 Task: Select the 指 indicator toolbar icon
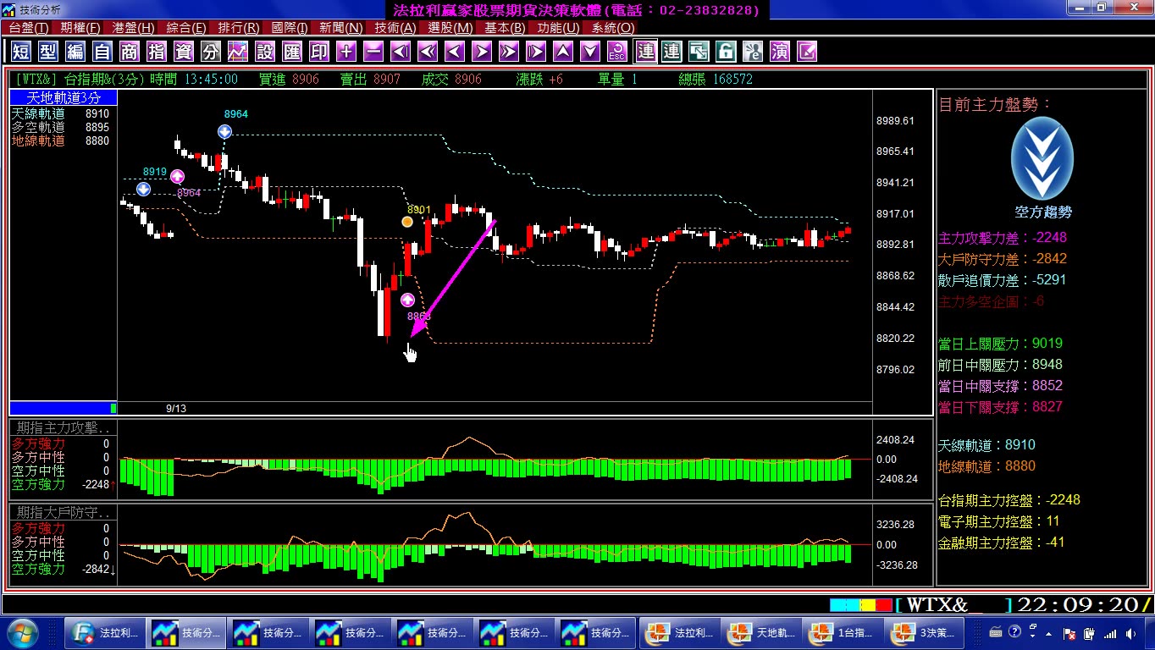click(x=157, y=52)
